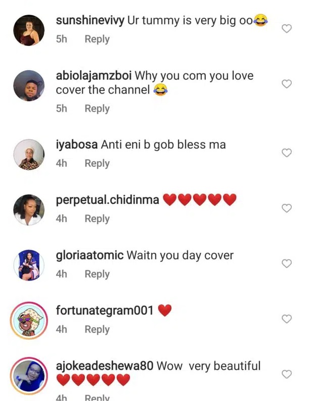Screen dimensions: 311x401
Task: View fortunategram001's story avatar
Action: tap(29, 321)
